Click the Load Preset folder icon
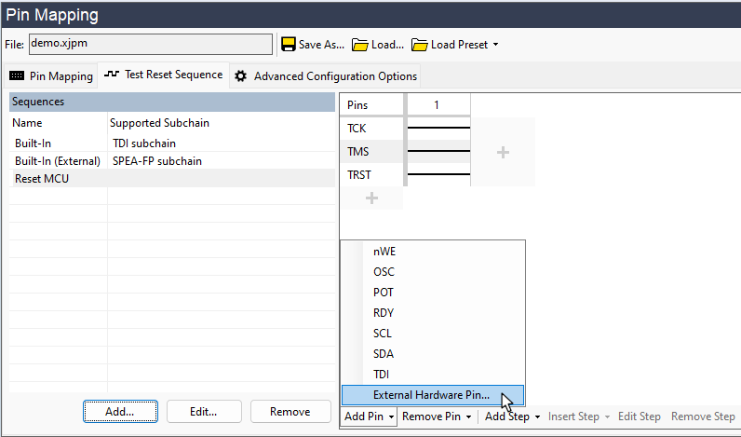Screen dimensions: 741x437 (x=419, y=45)
